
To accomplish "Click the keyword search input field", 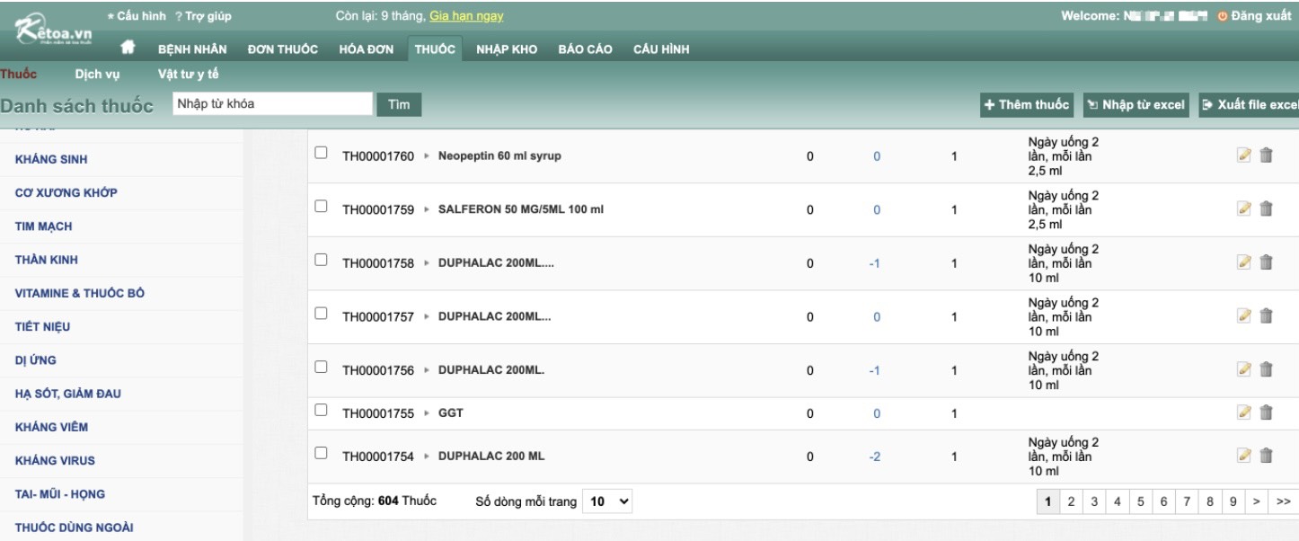I will tap(271, 104).
